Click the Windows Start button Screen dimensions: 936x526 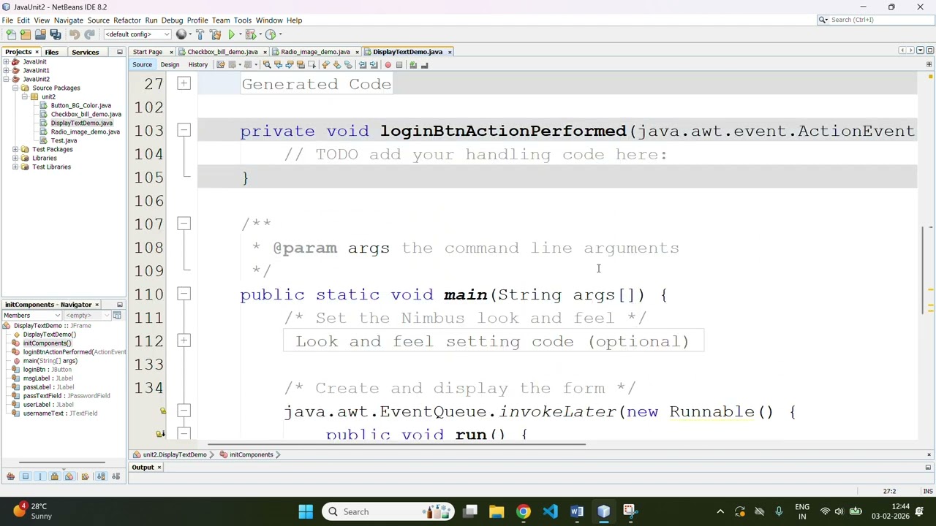pos(306,511)
